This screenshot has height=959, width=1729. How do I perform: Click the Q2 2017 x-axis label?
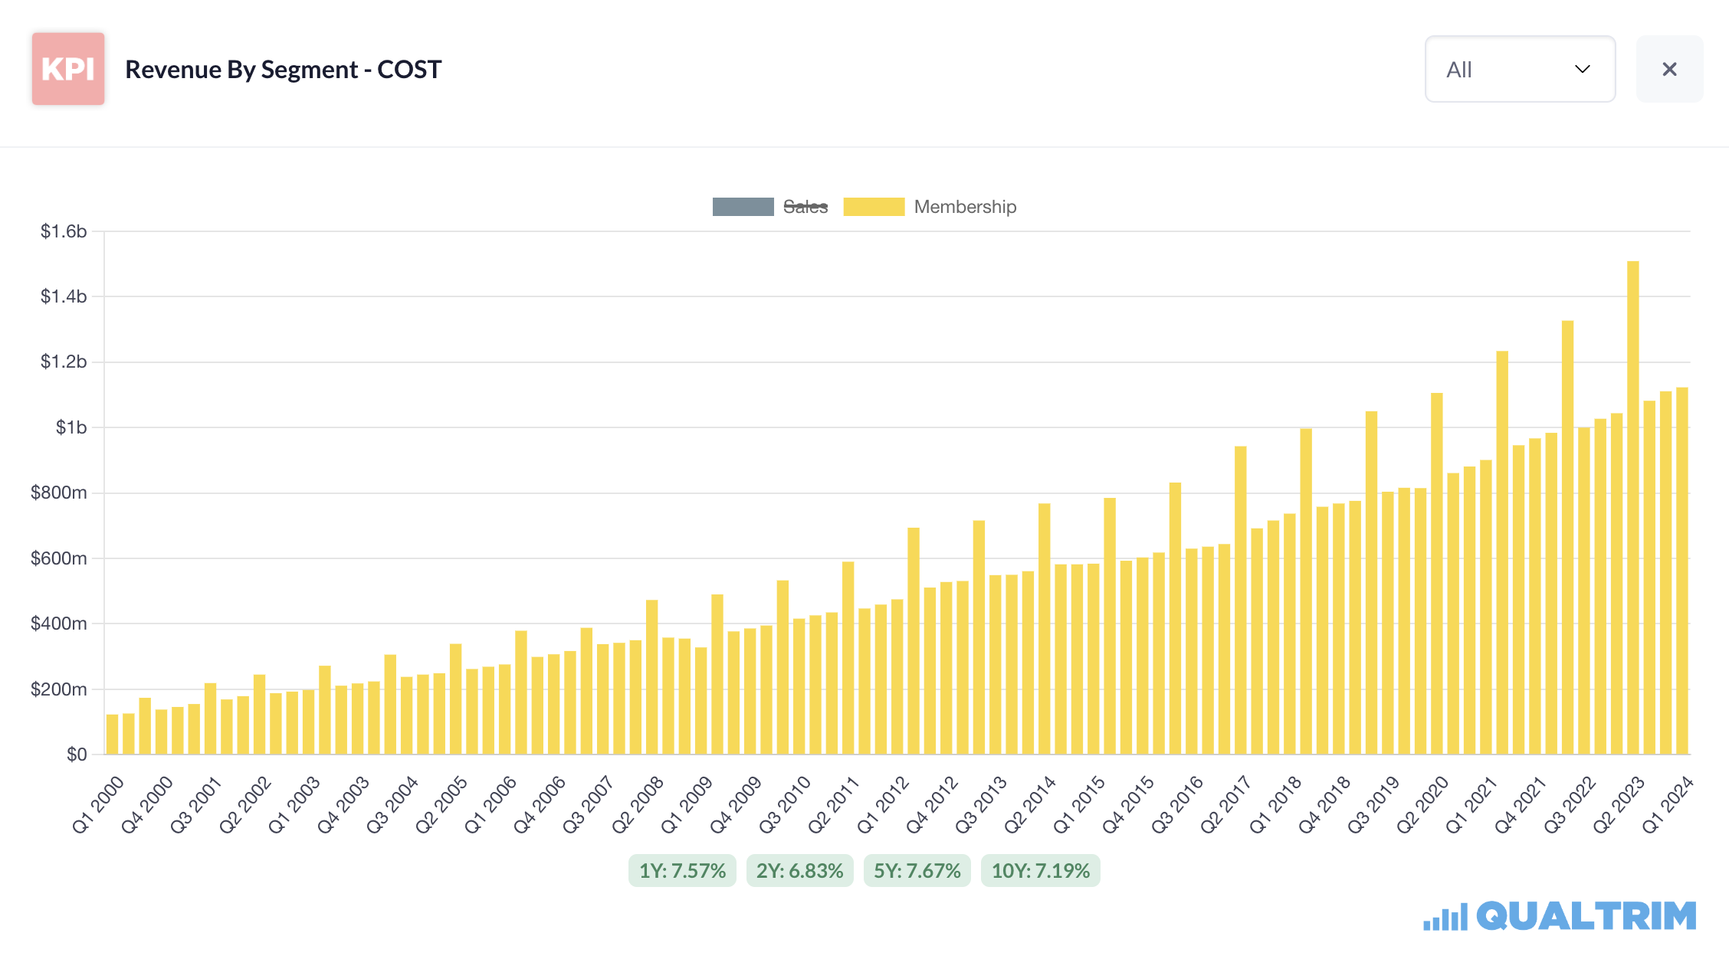[1225, 804]
